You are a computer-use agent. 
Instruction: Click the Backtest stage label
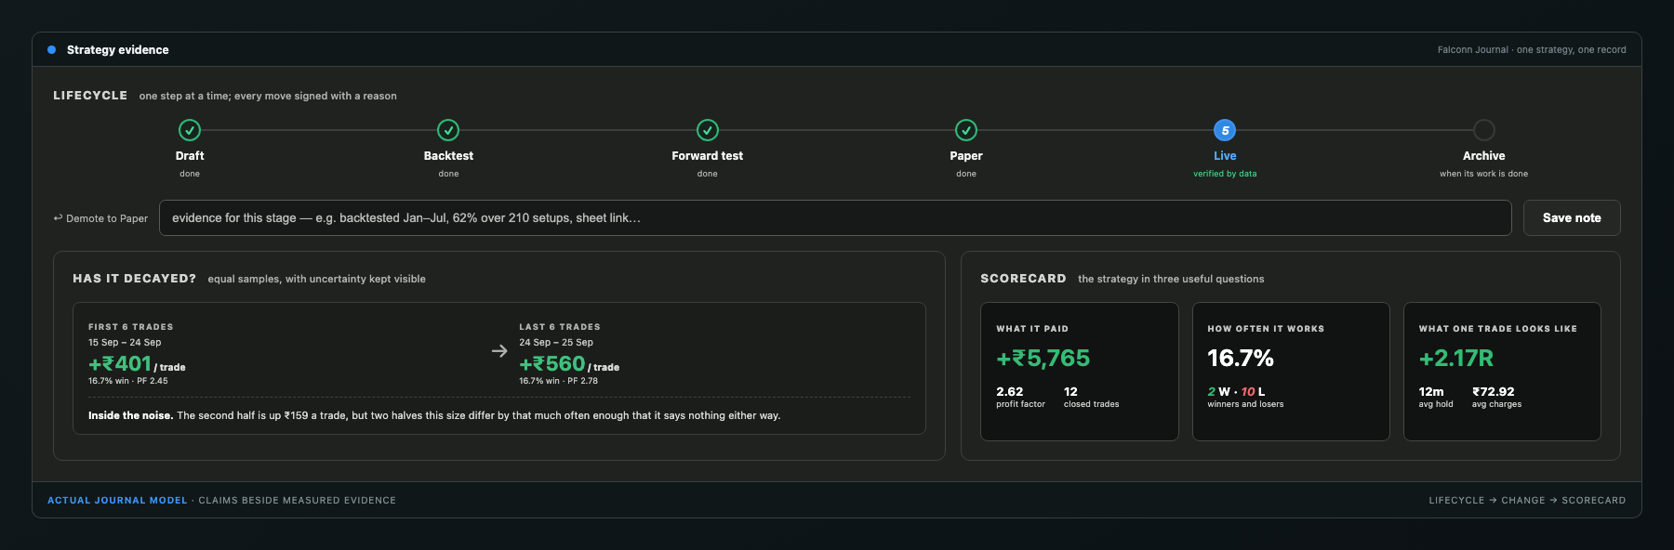448,156
